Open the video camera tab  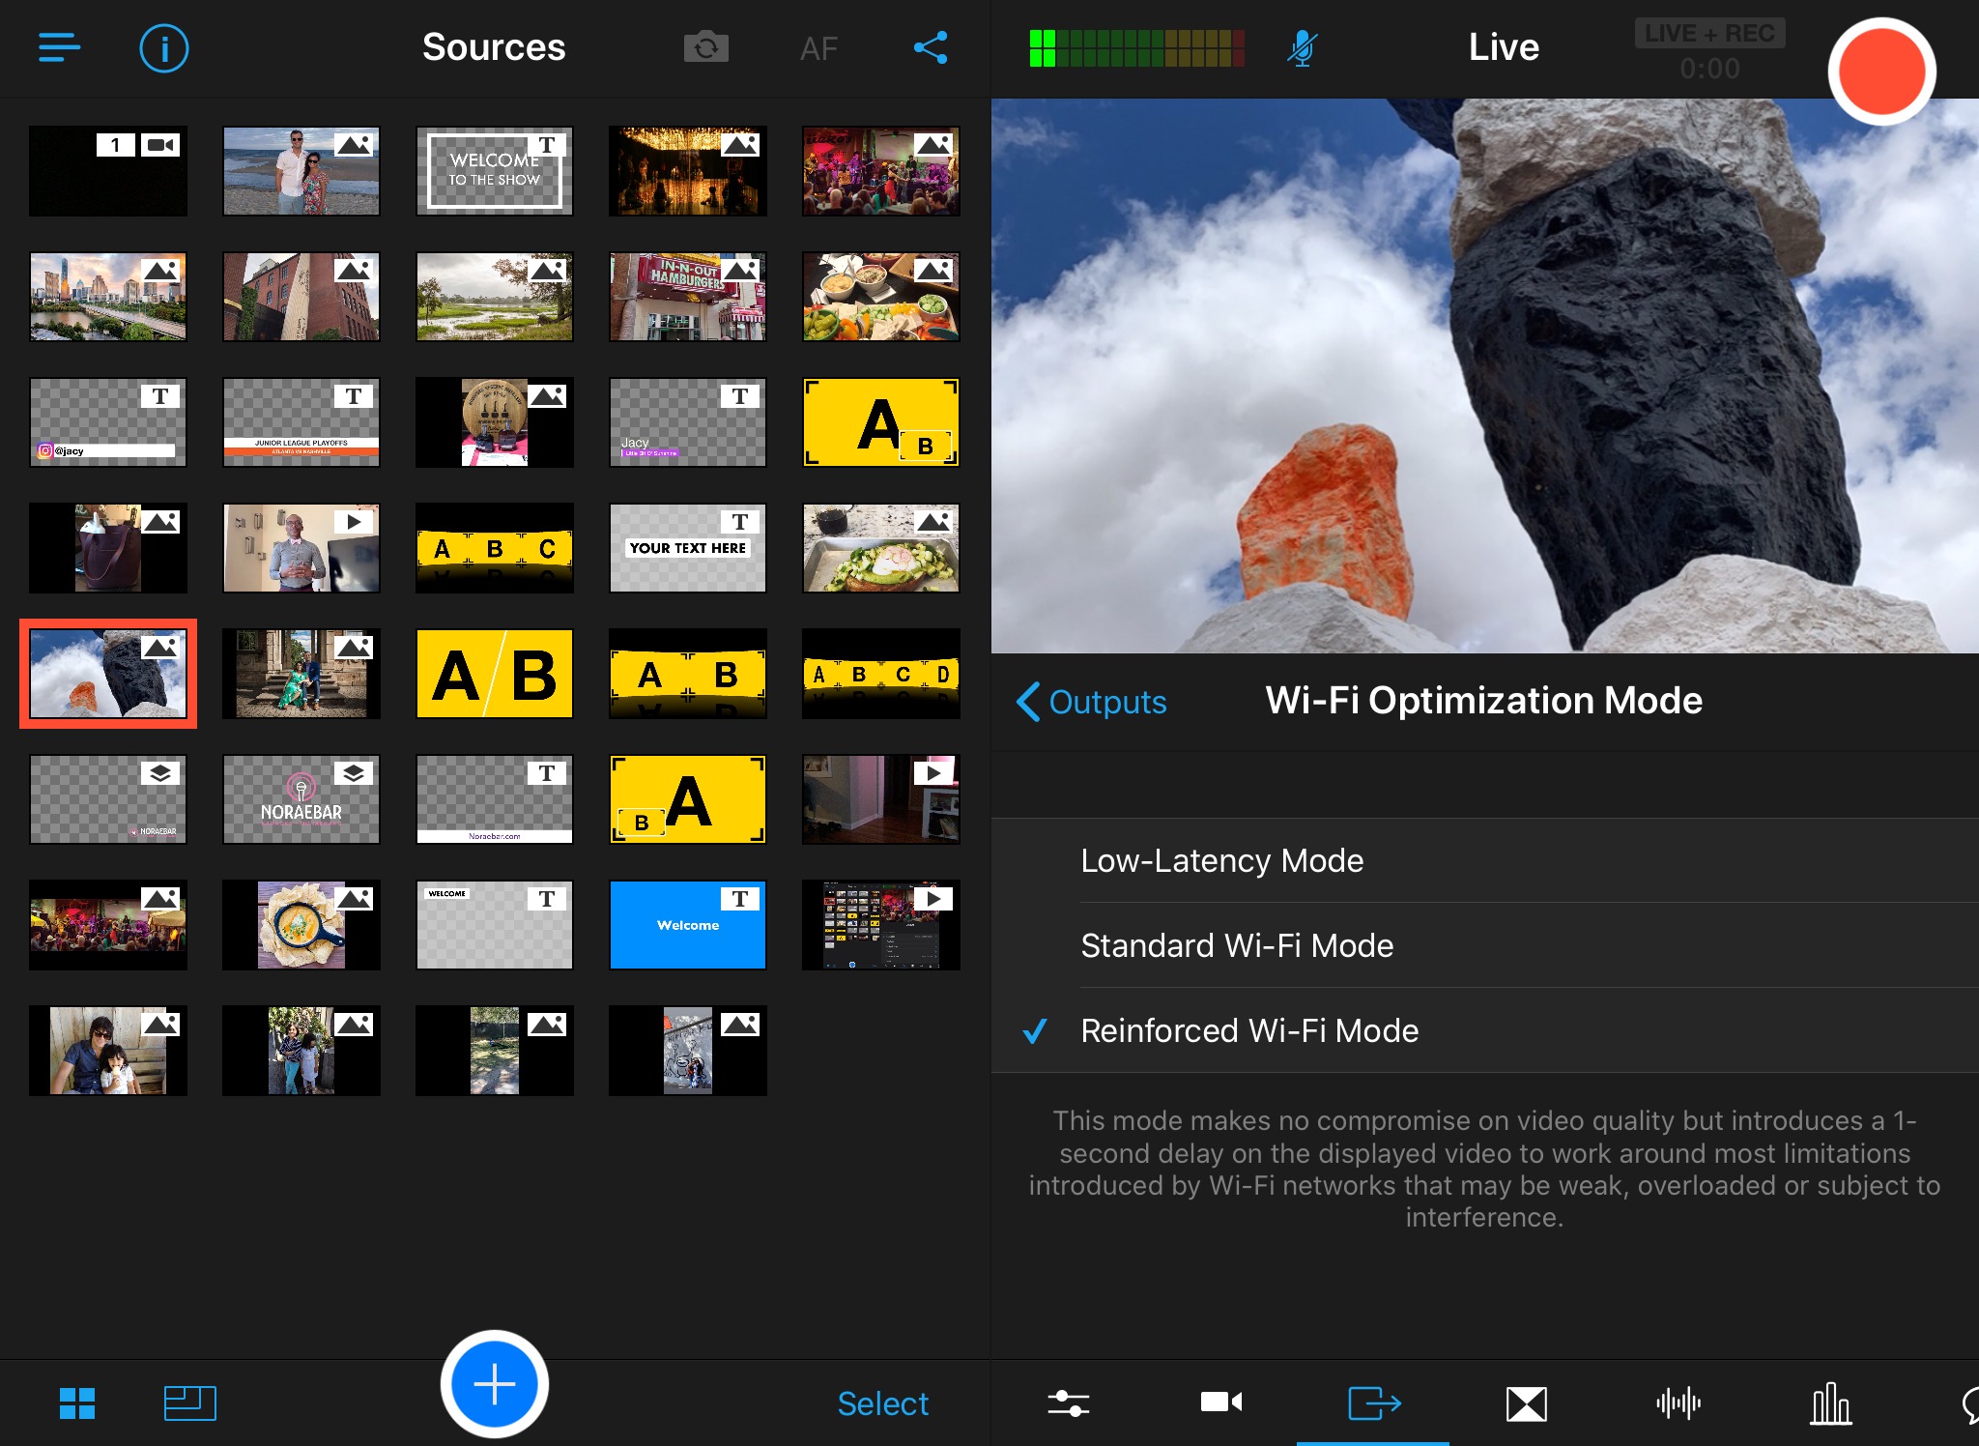(x=1221, y=1403)
